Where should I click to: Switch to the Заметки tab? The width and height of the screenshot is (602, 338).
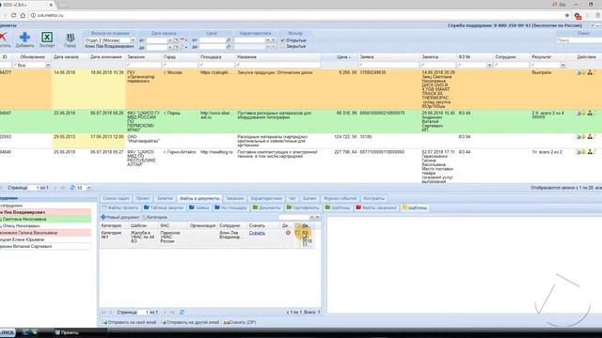166,198
